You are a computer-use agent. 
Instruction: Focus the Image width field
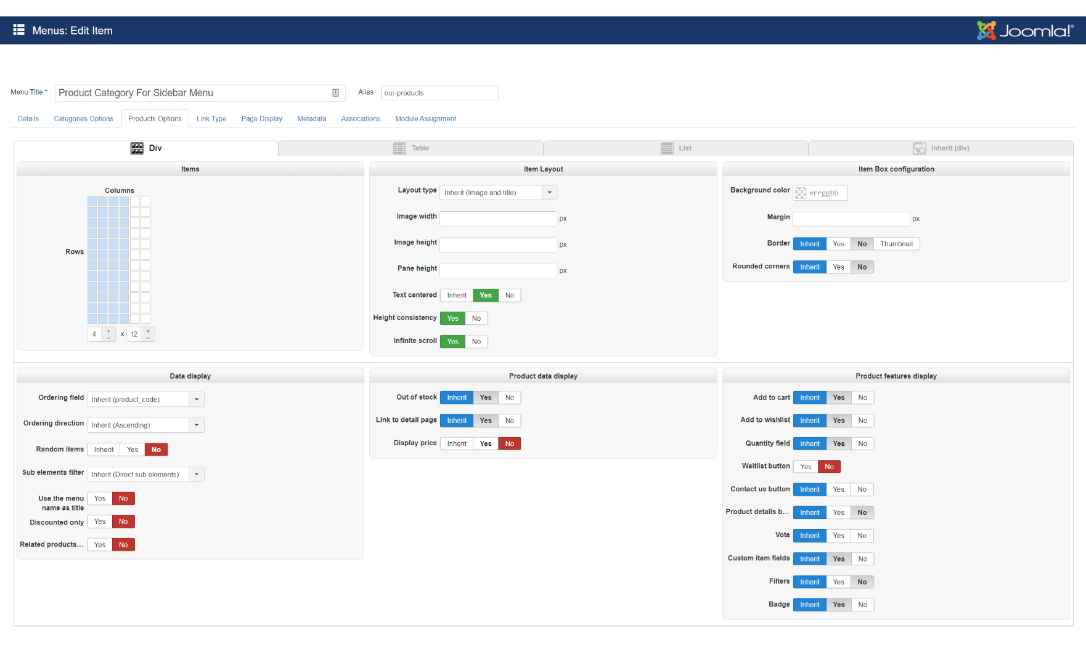pyautogui.click(x=498, y=219)
